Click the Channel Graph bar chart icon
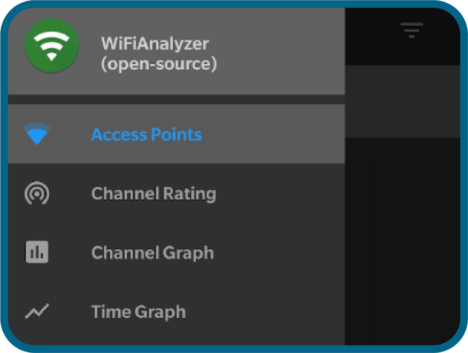 37,252
